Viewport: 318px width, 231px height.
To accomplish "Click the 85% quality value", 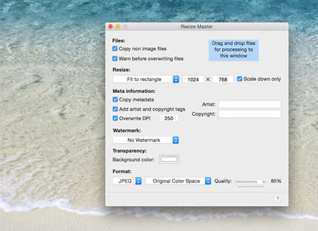I will click(276, 181).
